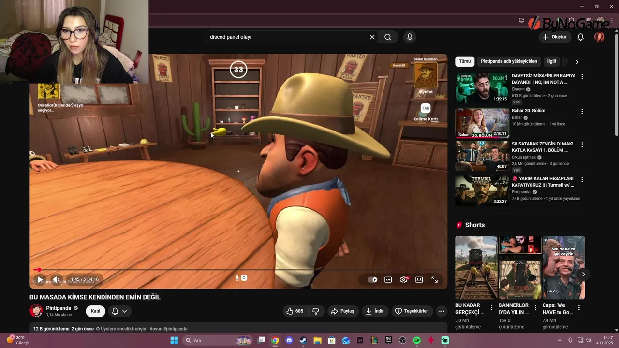Open File Explorer from the taskbar
619x348 pixels.
click(x=317, y=340)
